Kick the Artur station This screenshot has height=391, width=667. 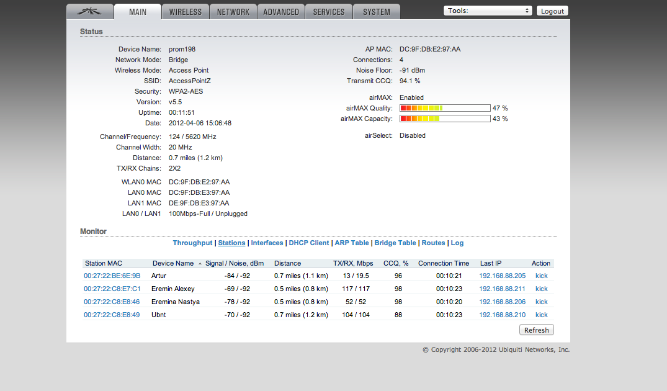[x=542, y=276]
